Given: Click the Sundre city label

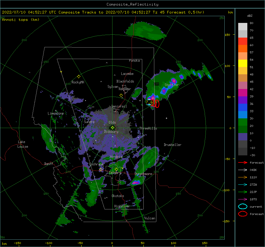Looking at the screenshot, I should pyautogui.click(x=89, y=122).
